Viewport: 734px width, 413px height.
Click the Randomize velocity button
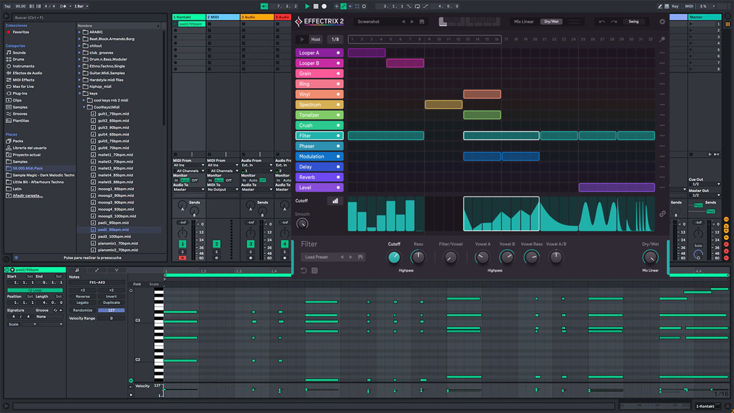(81, 310)
